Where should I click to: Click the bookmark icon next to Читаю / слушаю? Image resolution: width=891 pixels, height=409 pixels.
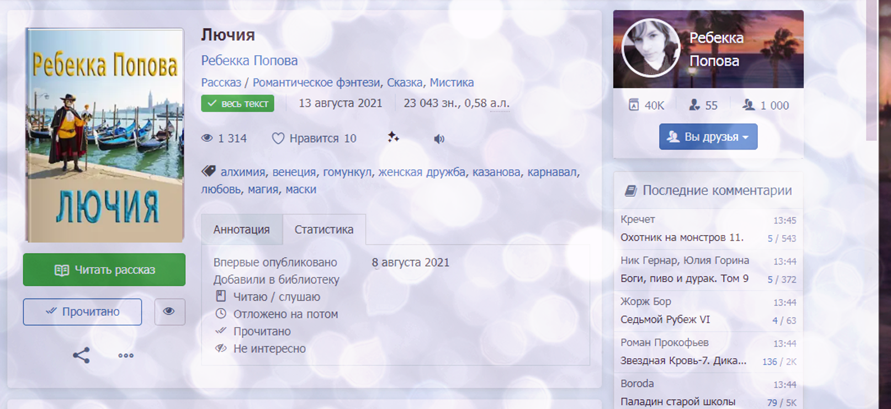221,296
